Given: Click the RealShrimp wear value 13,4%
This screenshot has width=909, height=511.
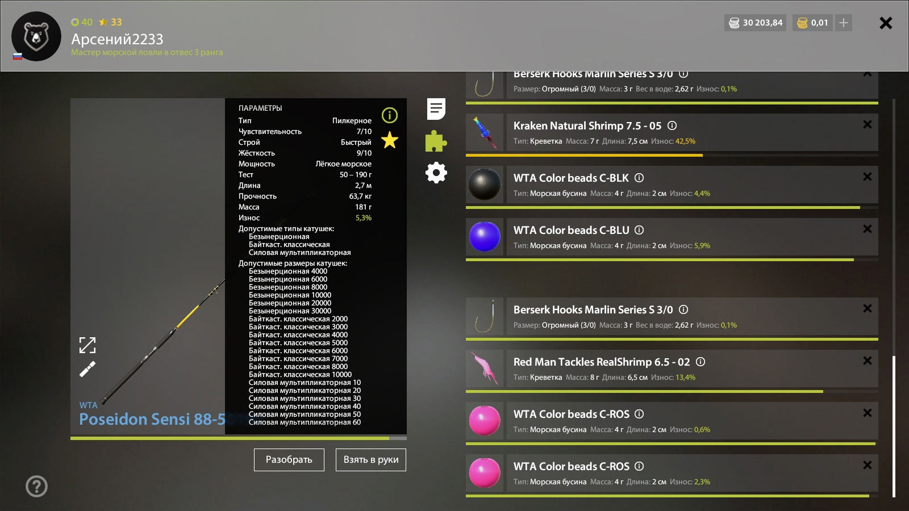Looking at the screenshot, I should tap(685, 378).
